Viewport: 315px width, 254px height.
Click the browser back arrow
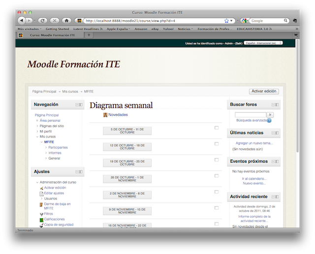pos(22,21)
